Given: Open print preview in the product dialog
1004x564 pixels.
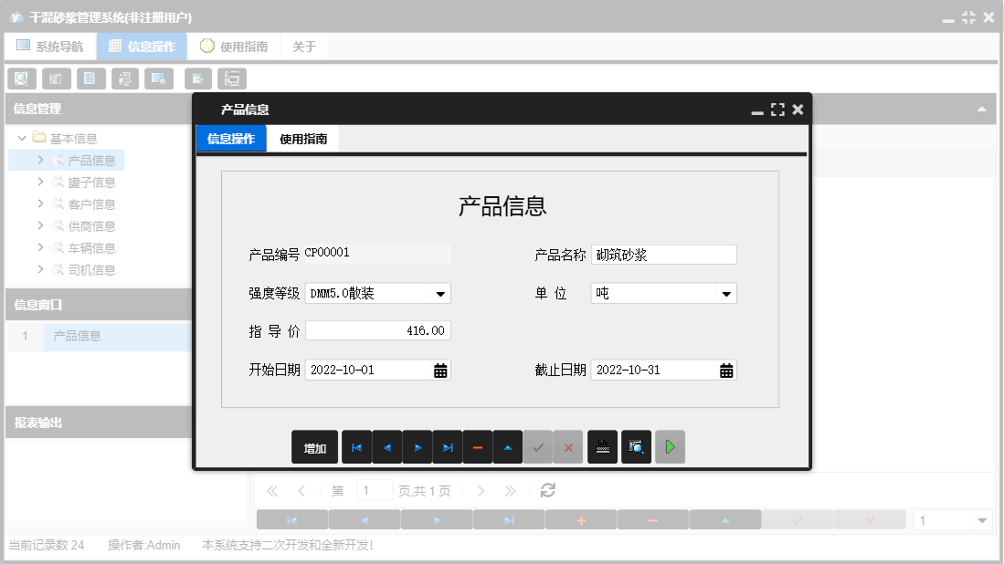Looking at the screenshot, I should (636, 447).
